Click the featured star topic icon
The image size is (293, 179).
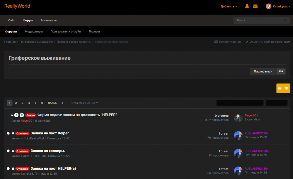click(22, 115)
